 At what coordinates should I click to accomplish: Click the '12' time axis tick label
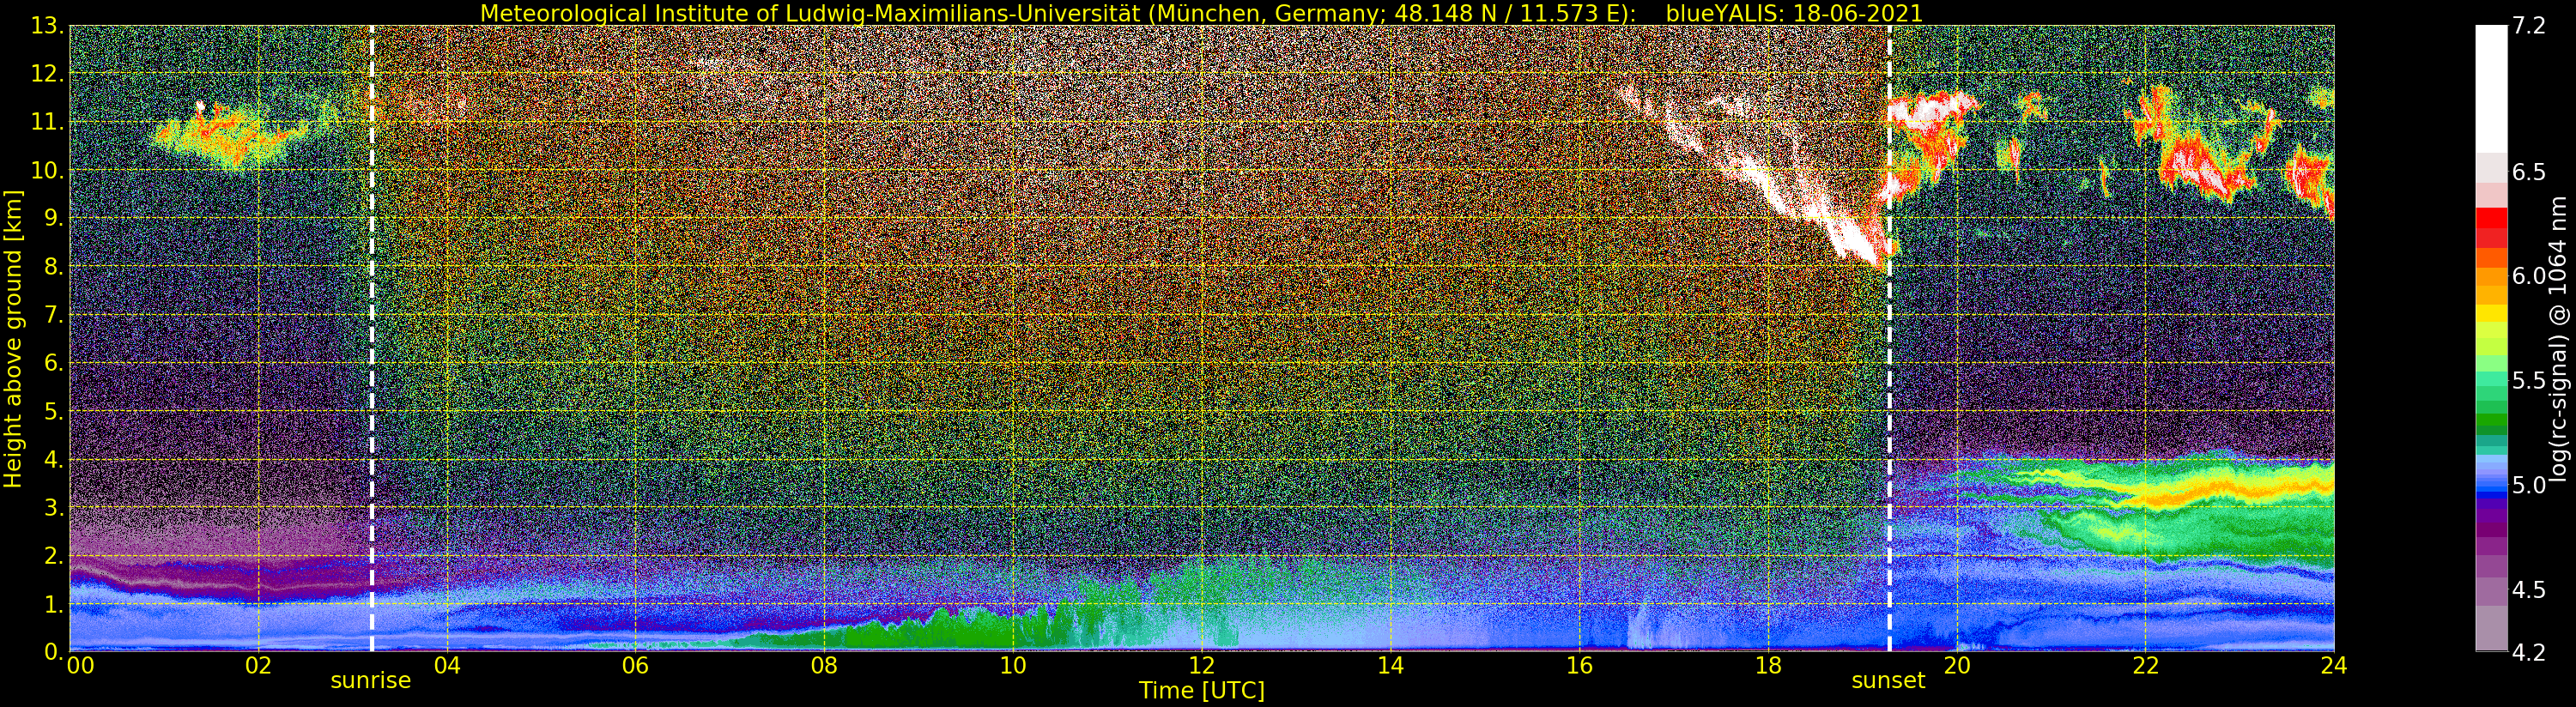click(x=1201, y=665)
